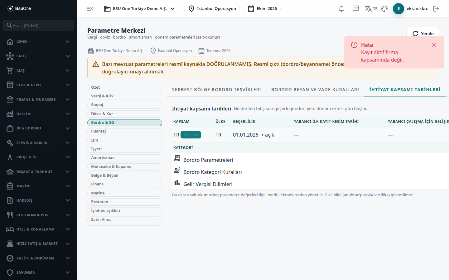The width and height of the screenshot is (449, 280).
Task: Expand Hızlı Satış & Market menu
Action: [39, 244]
